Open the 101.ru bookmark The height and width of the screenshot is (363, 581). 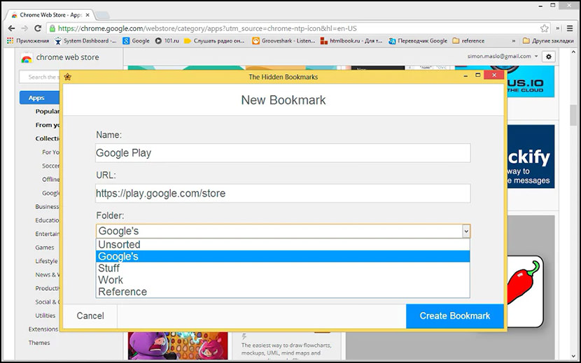(167, 41)
